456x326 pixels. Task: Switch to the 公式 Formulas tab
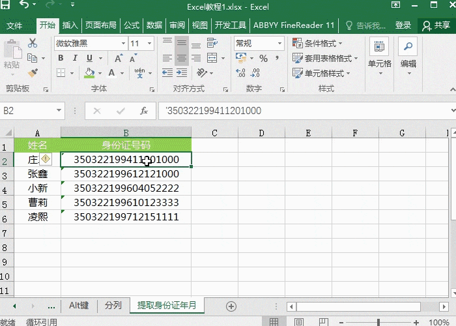coord(132,25)
